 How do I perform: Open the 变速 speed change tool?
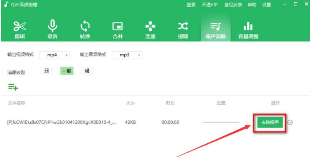[x=150, y=30]
